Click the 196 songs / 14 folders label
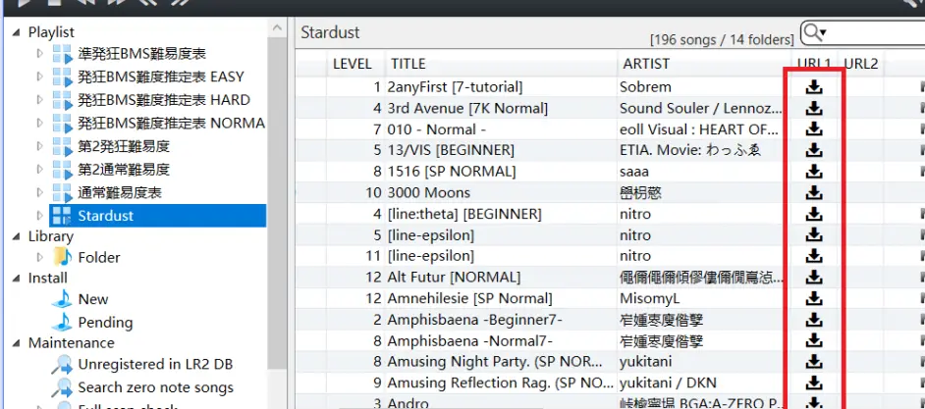Image resolution: width=925 pixels, height=409 pixels. [x=722, y=39]
